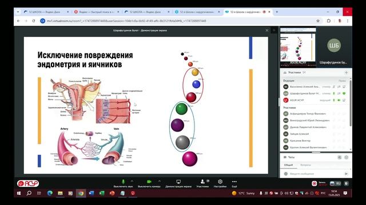This screenshot has width=366, height=205.
Task: Click the round icon at the right of Чаты header
Action: 346,157
